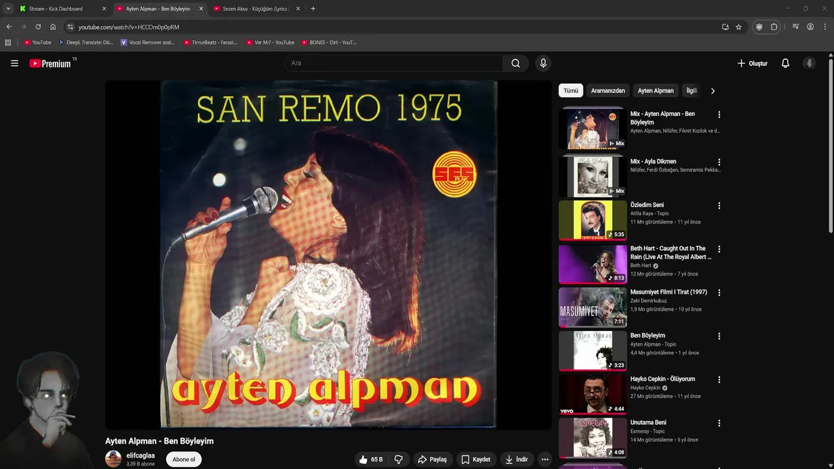Click elifcaglaa channel avatar
The width and height of the screenshot is (834, 469).
113,459
